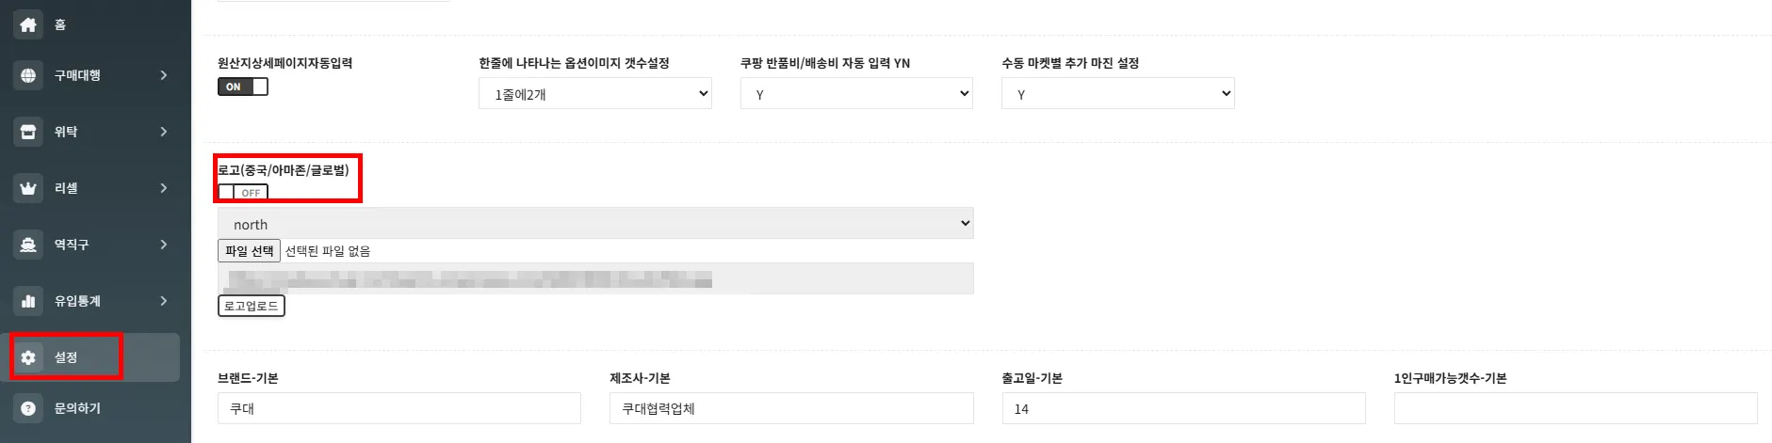Image resolution: width=1772 pixels, height=443 pixels.
Task: Click the Home icon in sidebar
Action: point(28,24)
